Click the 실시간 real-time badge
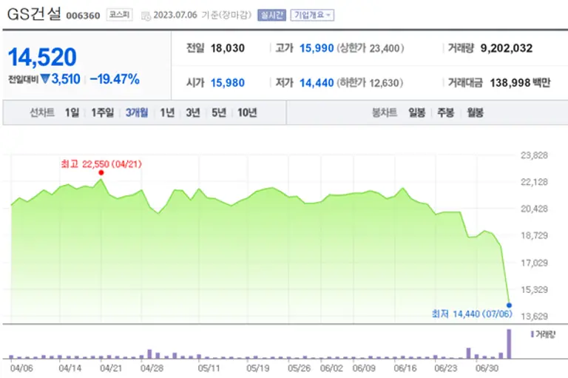The width and height of the screenshot is (568, 378). point(271,15)
